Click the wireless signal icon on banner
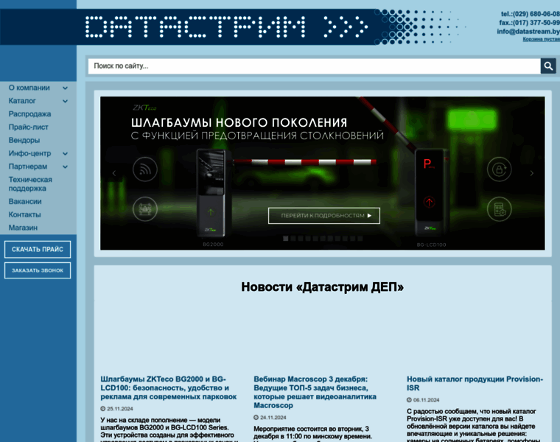 click(x=145, y=169)
